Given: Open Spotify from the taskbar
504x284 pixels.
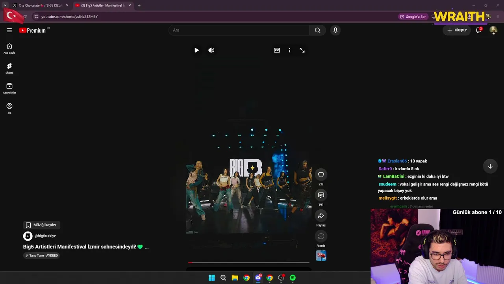Looking at the screenshot, I should pyautogui.click(x=293, y=278).
